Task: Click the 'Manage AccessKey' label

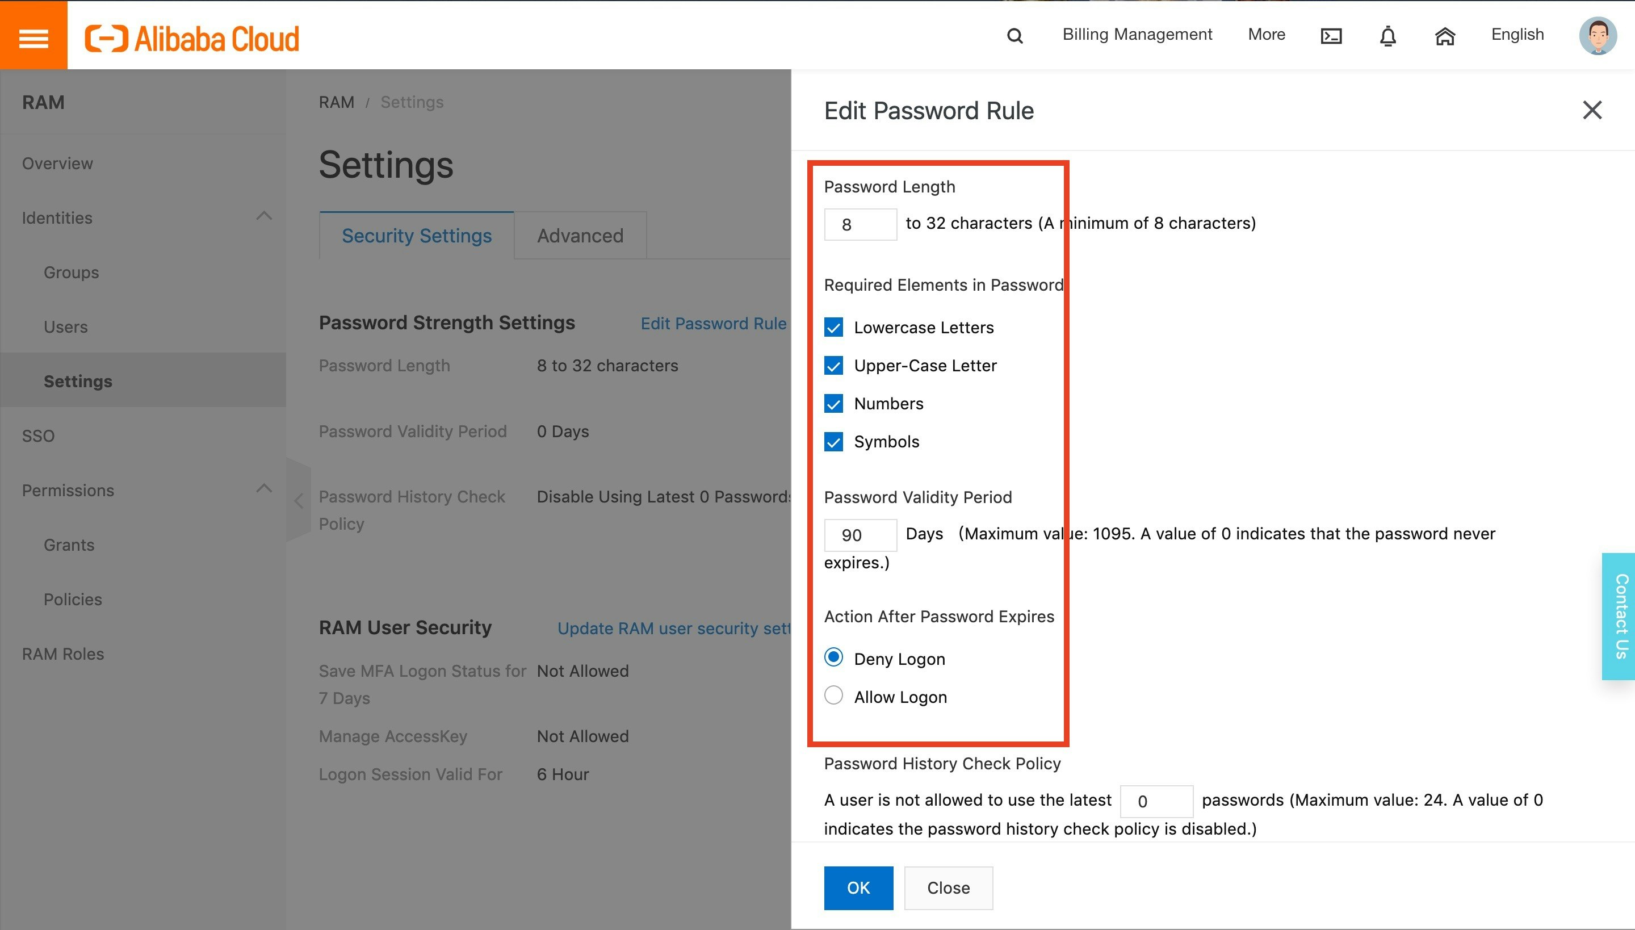Action: tap(393, 736)
